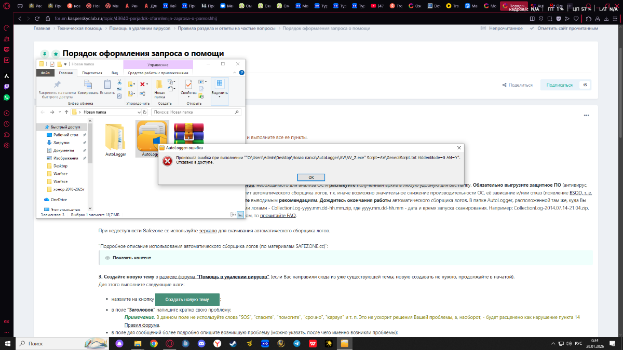Select 'Загрузки' in the navigation pane
The height and width of the screenshot is (350, 623).
(x=61, y=143)
